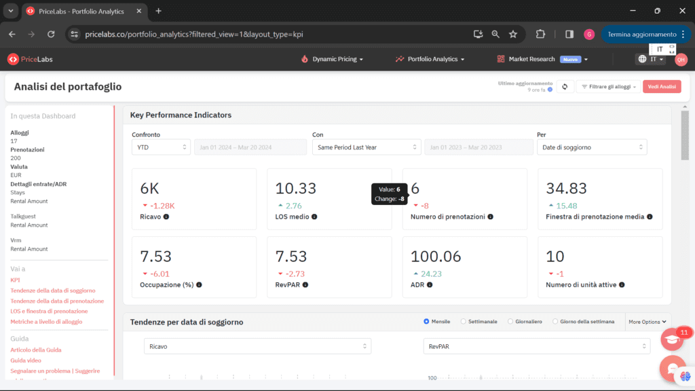
Task: Click the page vertical scrollbar
Action: [x=685, y=136]
